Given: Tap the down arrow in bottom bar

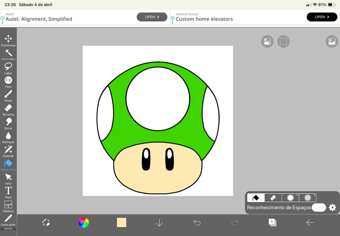Looking at the screenshot, I should click(159, 222).
